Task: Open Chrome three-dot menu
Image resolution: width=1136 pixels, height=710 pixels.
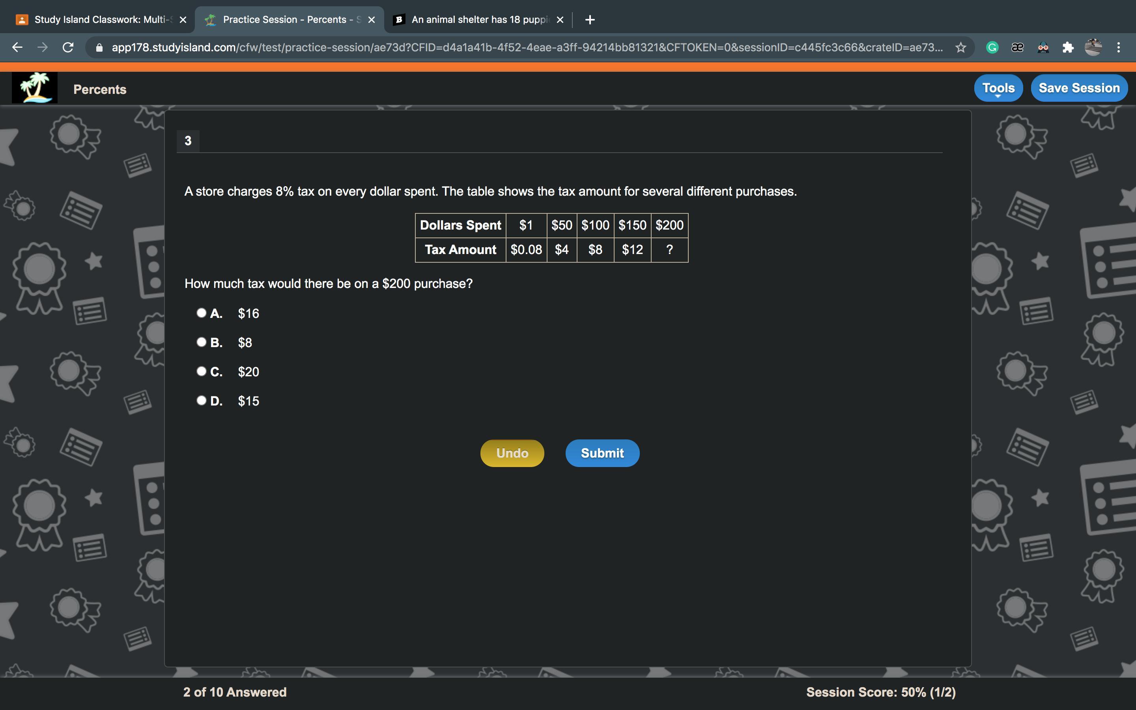Action: click(1119, 47)
